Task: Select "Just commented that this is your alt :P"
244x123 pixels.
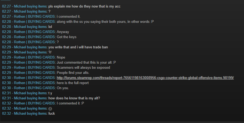Action: tap(86, 62)
